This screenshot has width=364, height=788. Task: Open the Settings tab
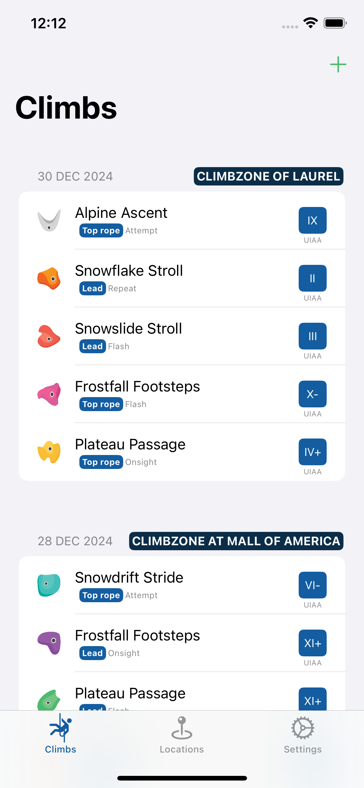303,736
